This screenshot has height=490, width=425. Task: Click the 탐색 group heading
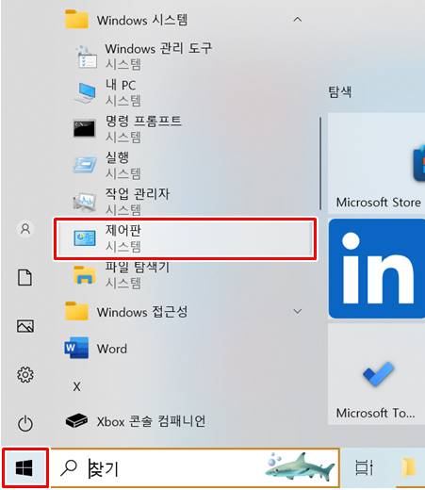(x=340, y=91)
